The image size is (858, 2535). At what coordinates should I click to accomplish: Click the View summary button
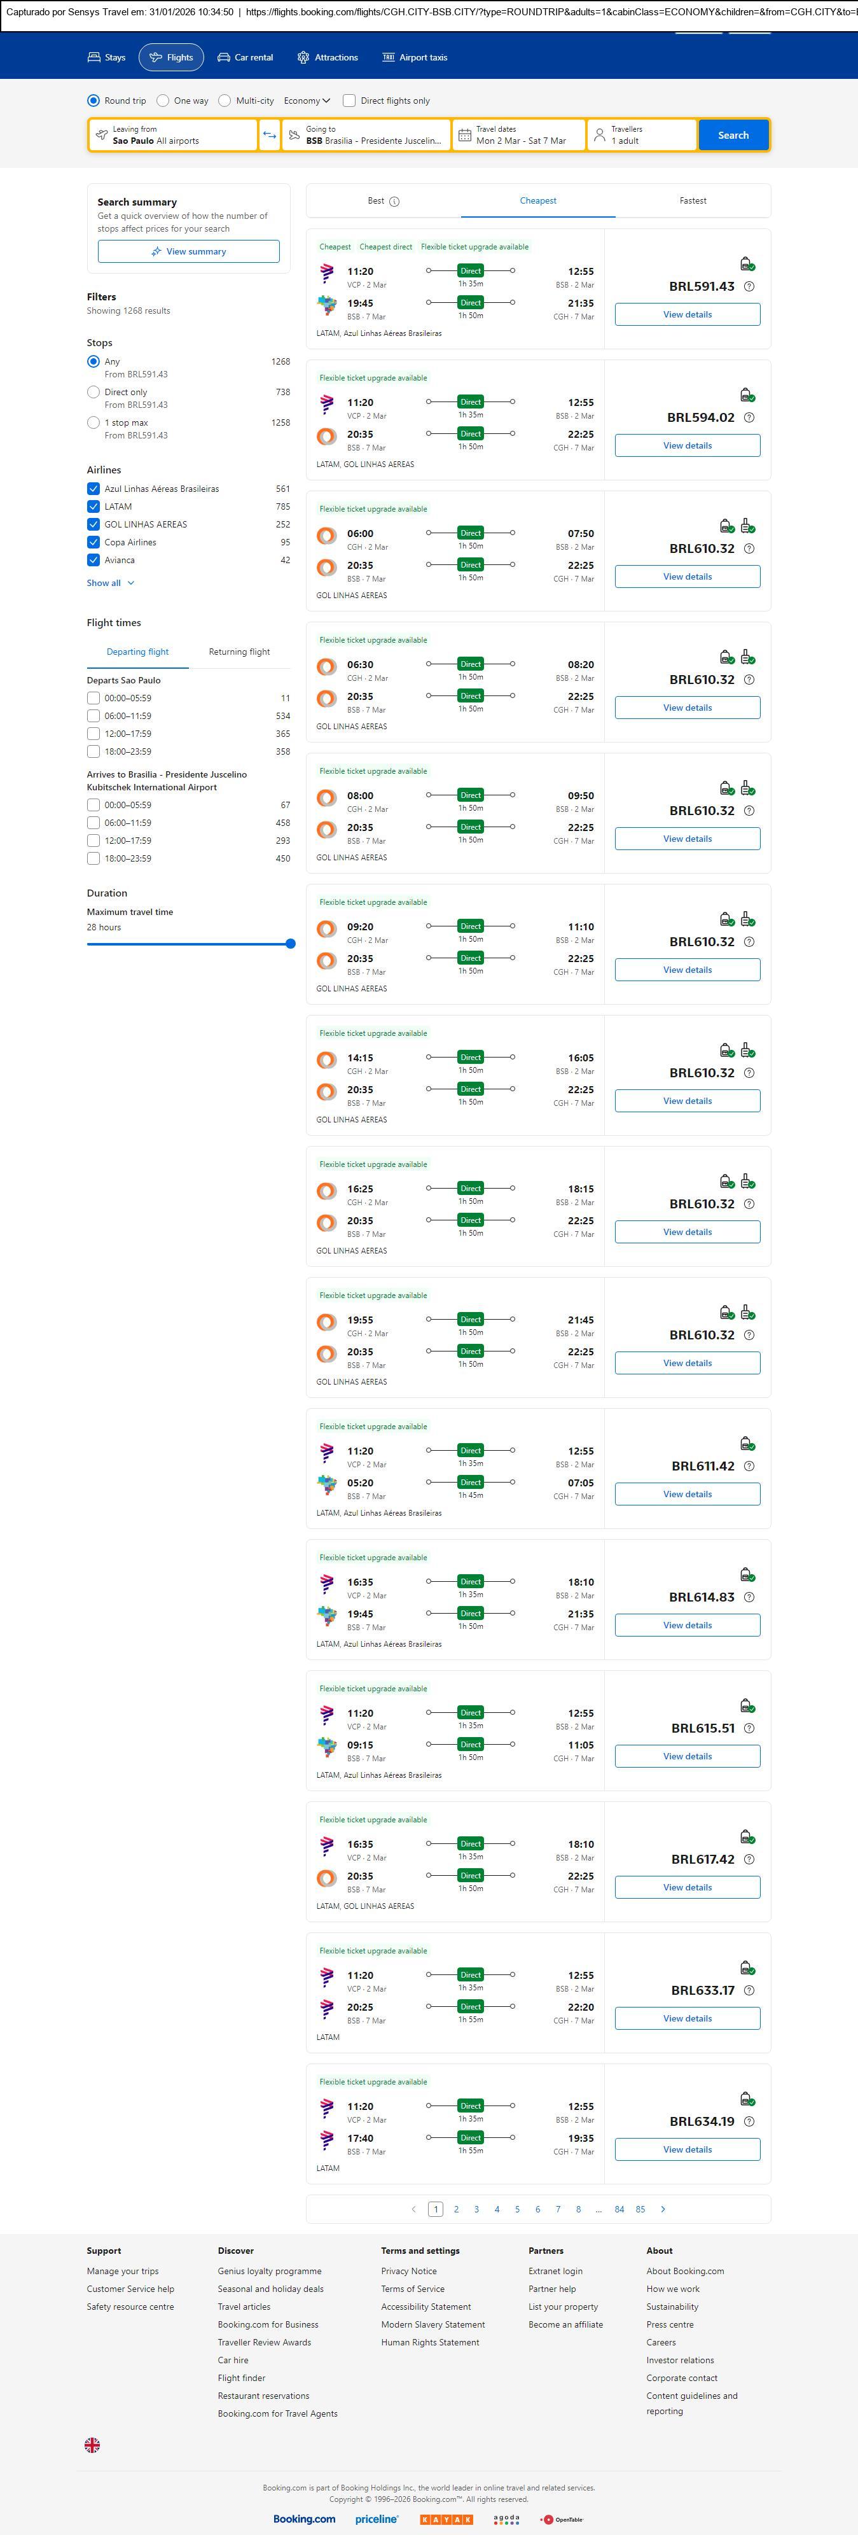(x=188, y=252)
